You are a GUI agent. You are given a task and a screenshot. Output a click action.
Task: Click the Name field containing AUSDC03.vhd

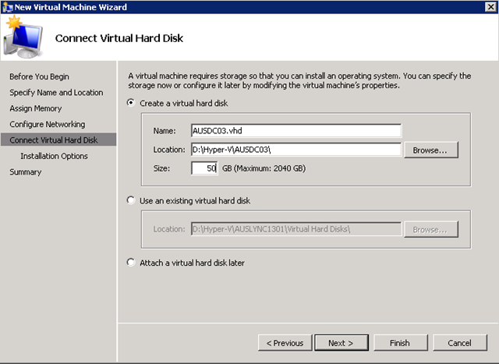click(x=296, y=131)
